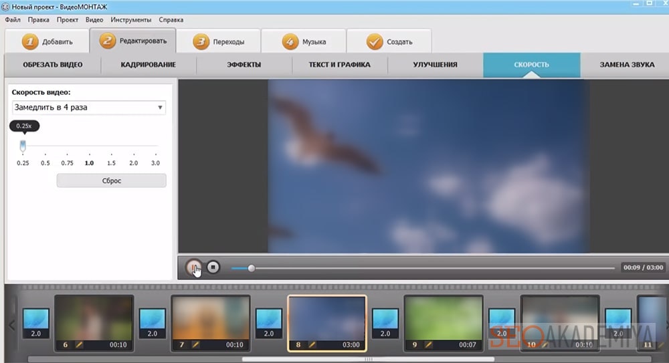The height and width of the screenshot is (363, 669).
Task: Click the pencil edit icon on clip 6
Action: pyautogui.click(x=78, y=345)
